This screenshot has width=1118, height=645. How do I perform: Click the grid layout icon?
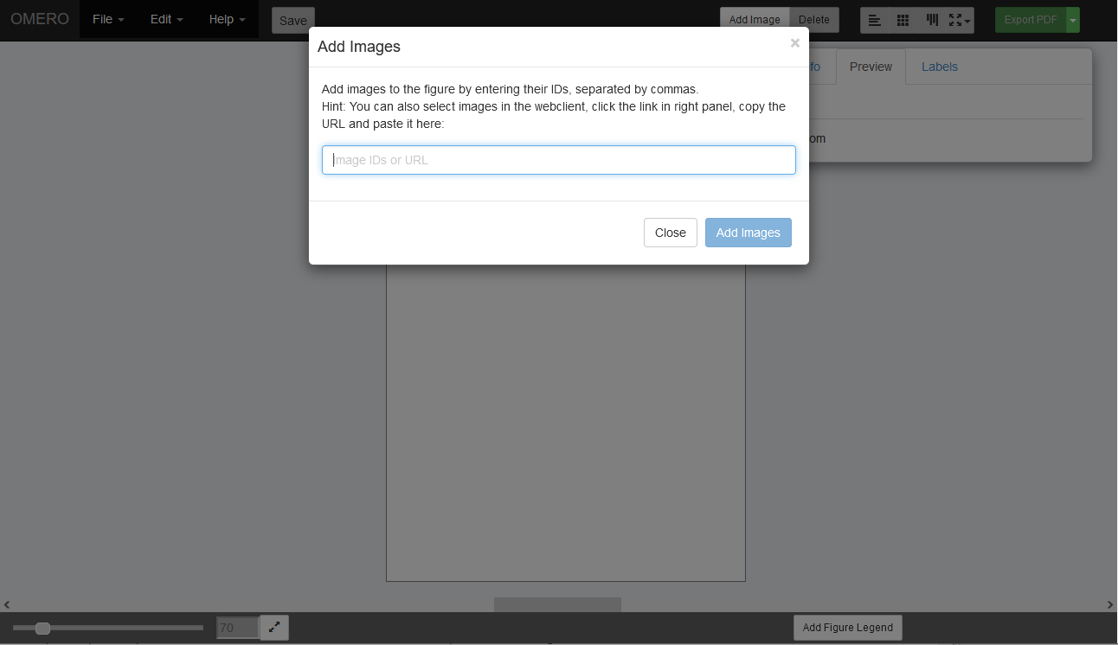(903, 20)
